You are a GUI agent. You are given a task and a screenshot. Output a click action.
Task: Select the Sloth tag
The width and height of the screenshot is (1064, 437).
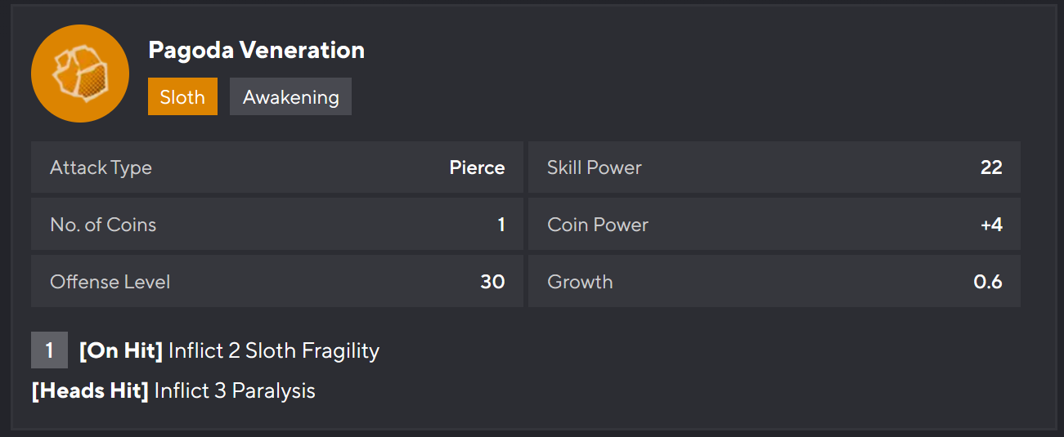[182, 96]
